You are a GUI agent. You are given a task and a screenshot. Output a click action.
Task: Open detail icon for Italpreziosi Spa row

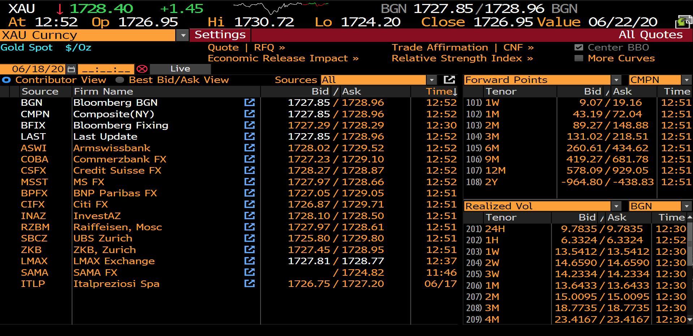249,284
